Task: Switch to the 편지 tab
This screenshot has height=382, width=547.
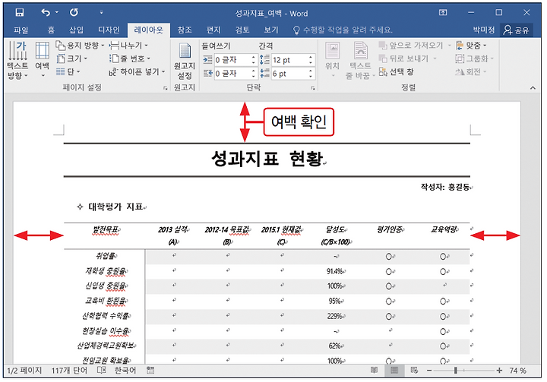Action: click(213, 30)
